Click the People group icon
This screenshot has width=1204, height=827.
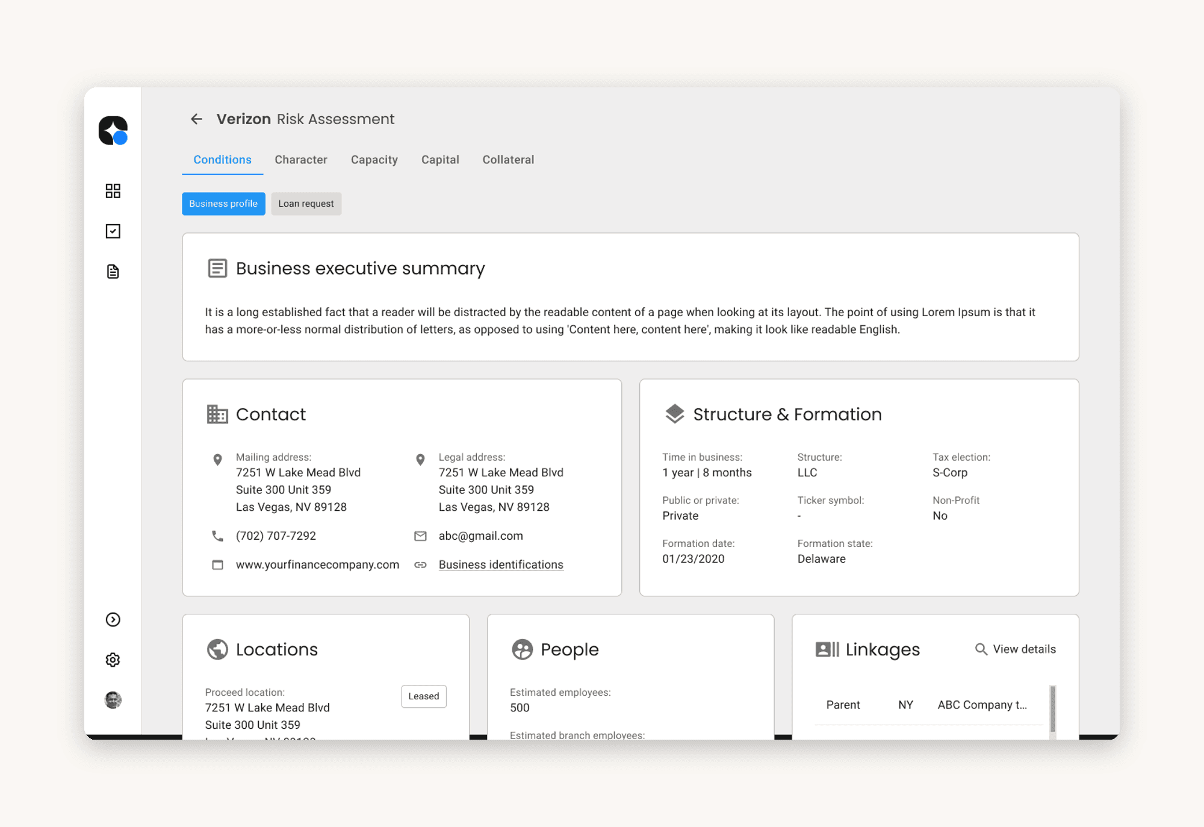click(523, 649)
